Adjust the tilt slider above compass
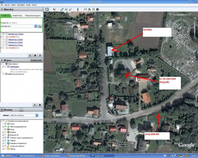 [181, 15]
